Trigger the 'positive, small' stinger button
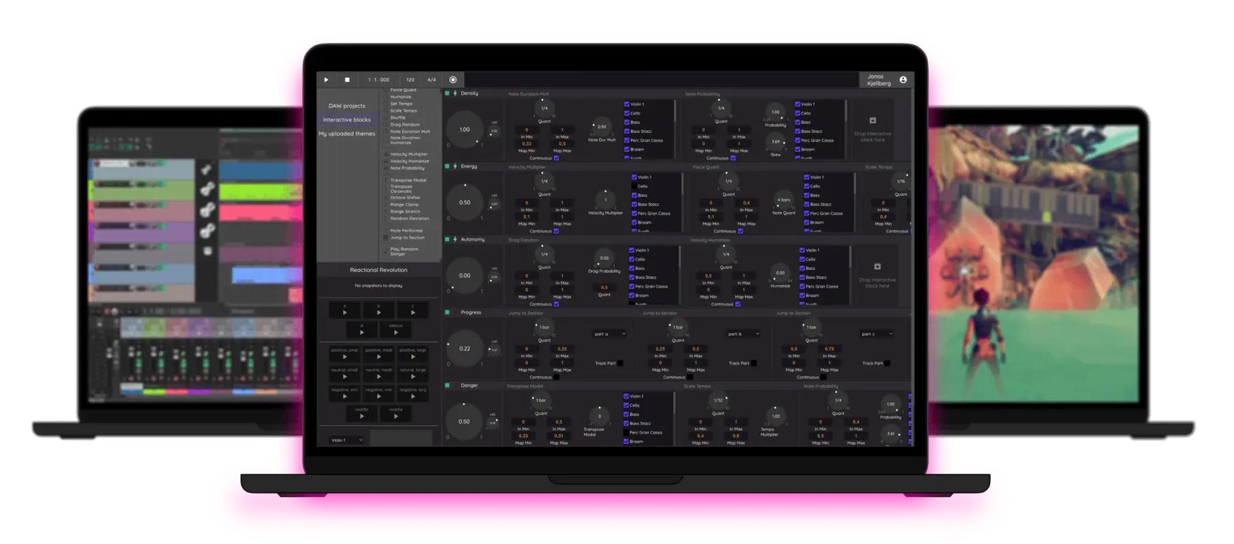 pyautogui.click(x=344, y=354)
